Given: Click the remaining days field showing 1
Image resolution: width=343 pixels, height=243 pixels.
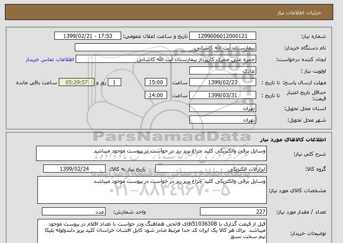Looking at the screenshot, I should (114, 82).
